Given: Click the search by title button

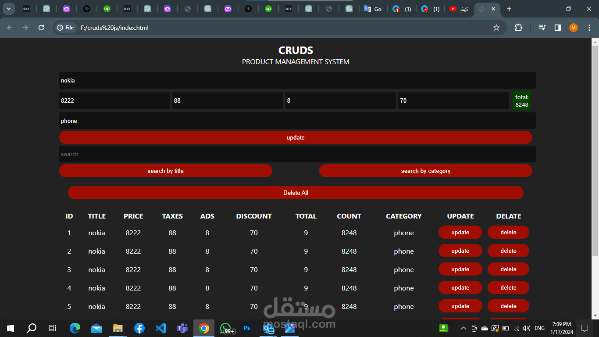Looking at the screenshot, I should click(166, 171).
